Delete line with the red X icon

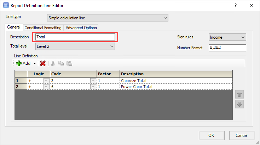click(x=43, y=63)
